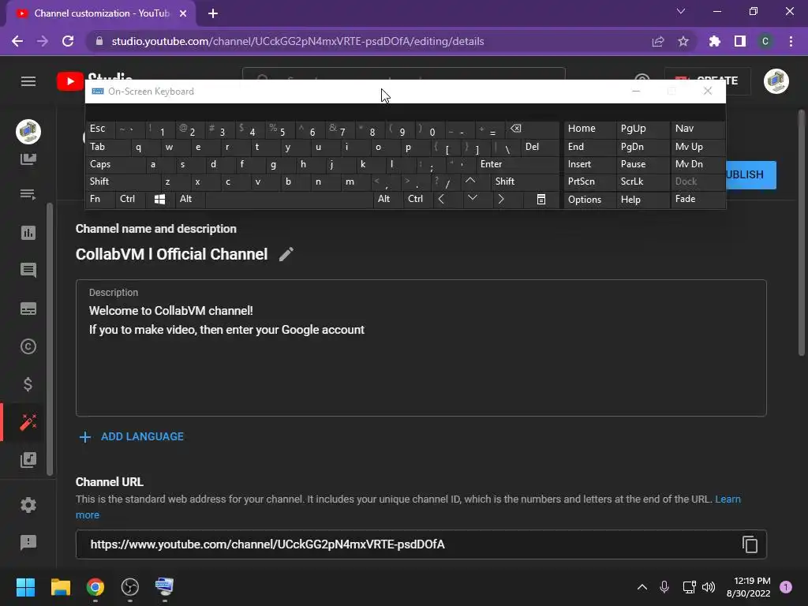Click the down arrow key on On-Screen Keyboard
Viewport: 808px width, 606px height.
473,199
